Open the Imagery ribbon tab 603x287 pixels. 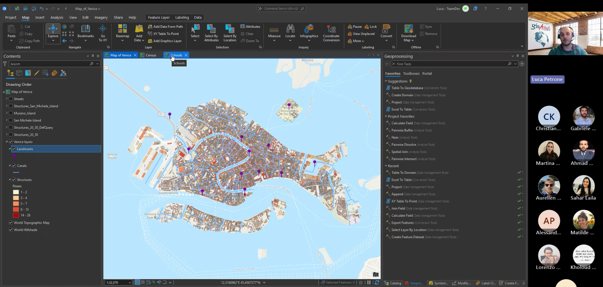[x=101, y=18]
